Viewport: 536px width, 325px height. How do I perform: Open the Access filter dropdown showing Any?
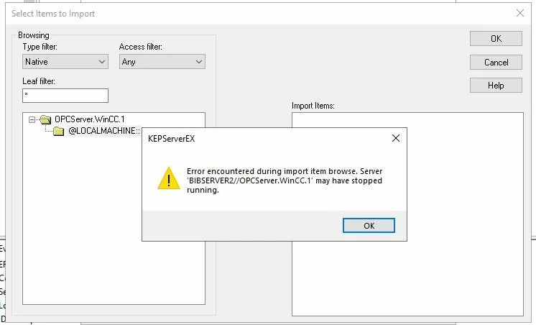coord(162,62)
